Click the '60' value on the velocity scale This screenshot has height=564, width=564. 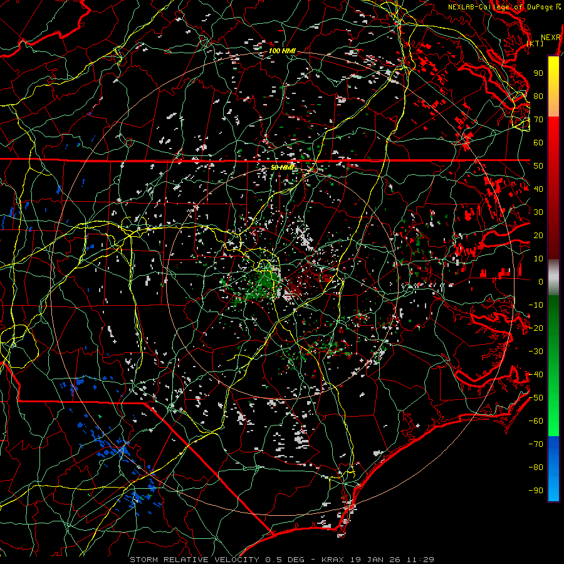pos(538,143)
